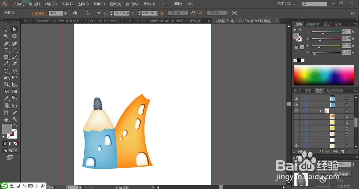This screenshot has width=359, height=189.
Task: Toggle visibility eye of top blue layer row
Action: (296, 99)
